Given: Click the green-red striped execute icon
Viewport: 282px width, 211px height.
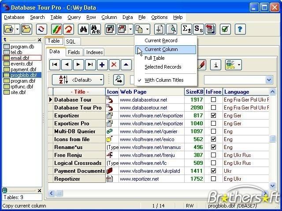Looking at the screenshot, I should 56,29.
